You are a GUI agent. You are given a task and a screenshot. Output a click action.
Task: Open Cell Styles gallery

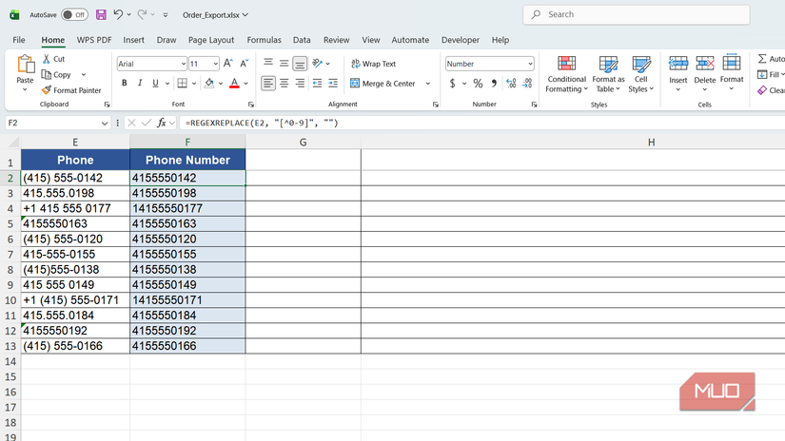[x=640, y=74]
